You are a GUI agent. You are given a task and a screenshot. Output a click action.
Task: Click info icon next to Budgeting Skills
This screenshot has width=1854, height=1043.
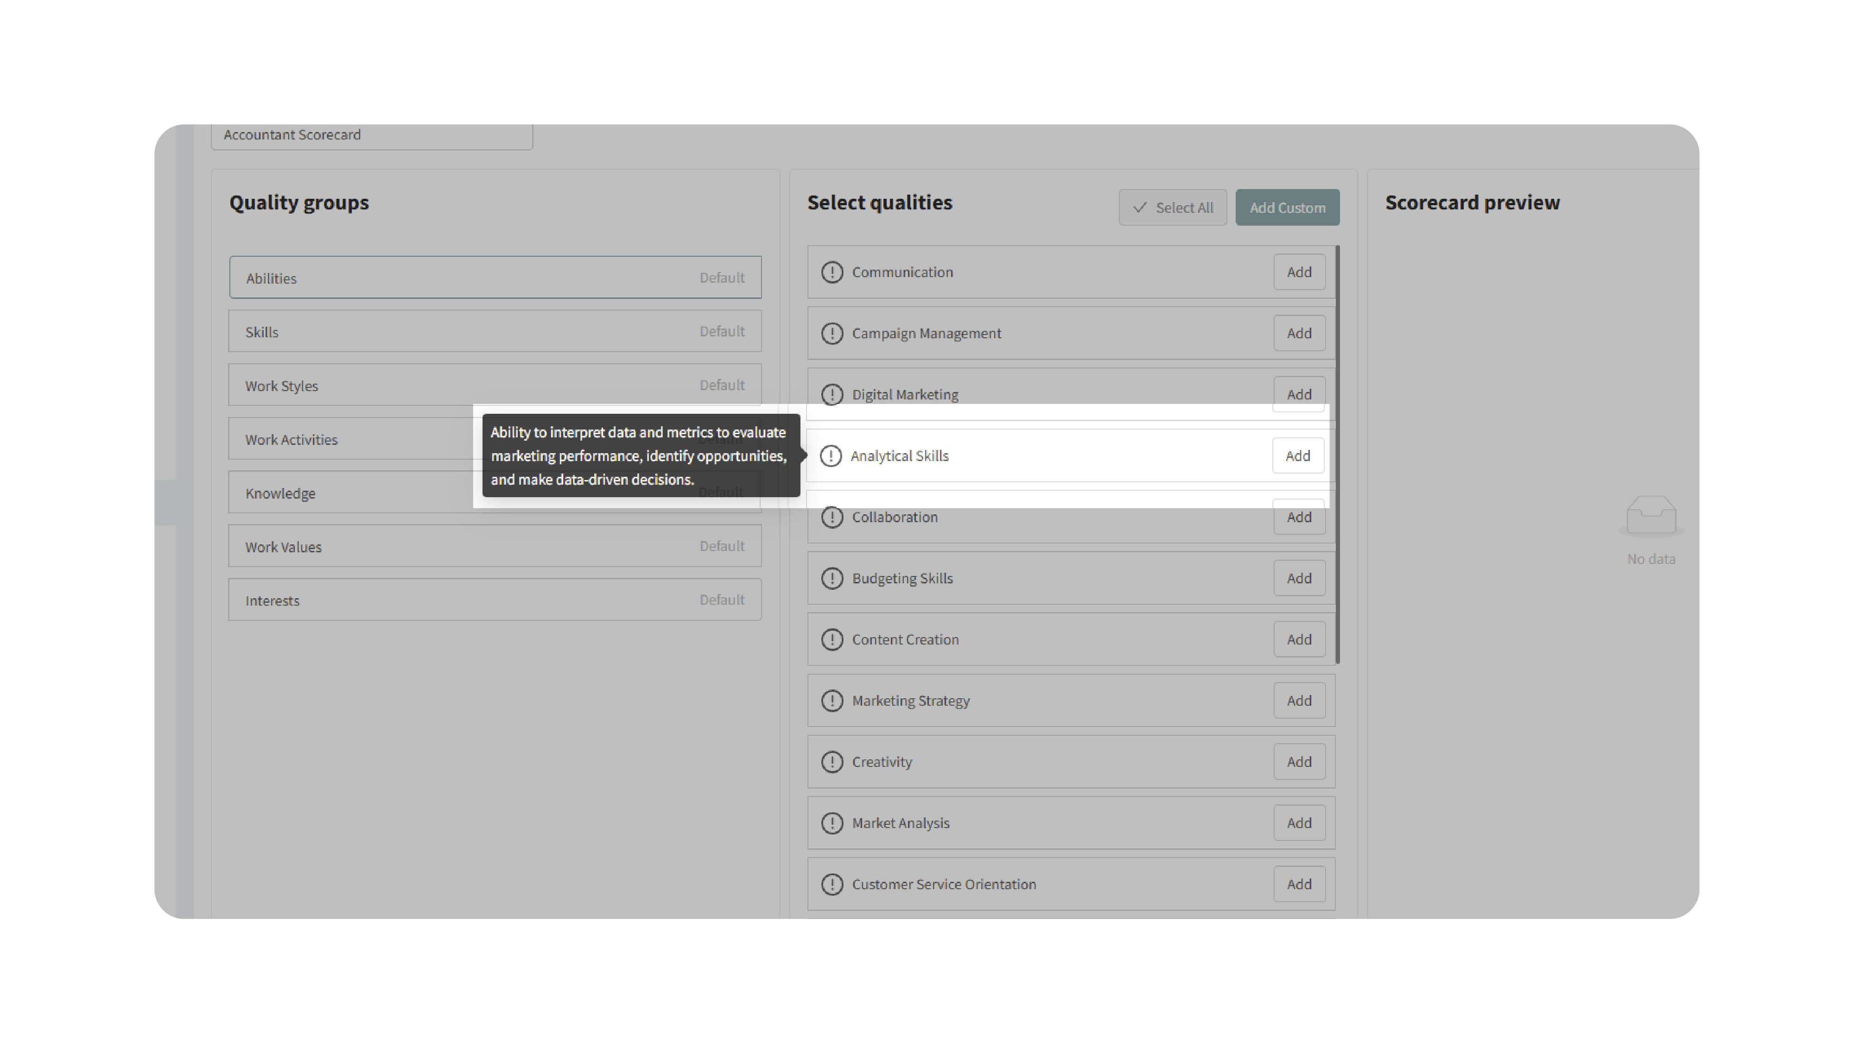coord(832,578)
